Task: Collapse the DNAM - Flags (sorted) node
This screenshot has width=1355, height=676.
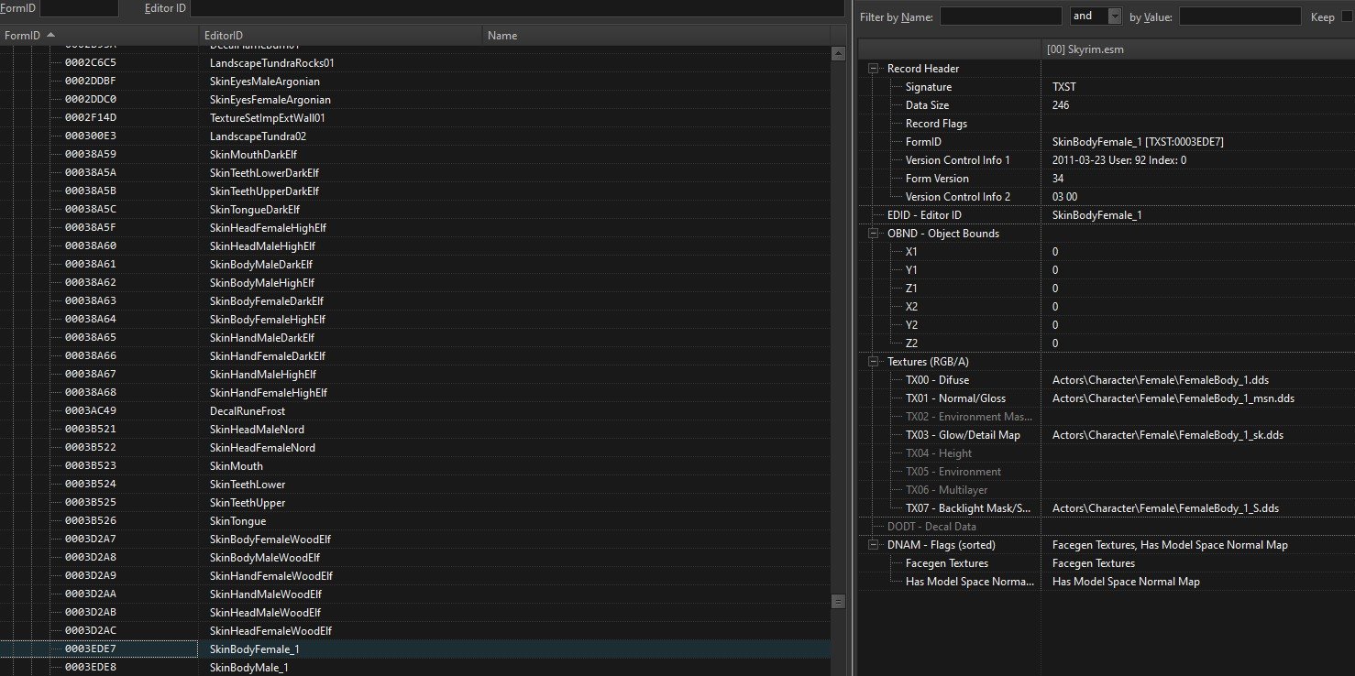Action: coord(872,545)
